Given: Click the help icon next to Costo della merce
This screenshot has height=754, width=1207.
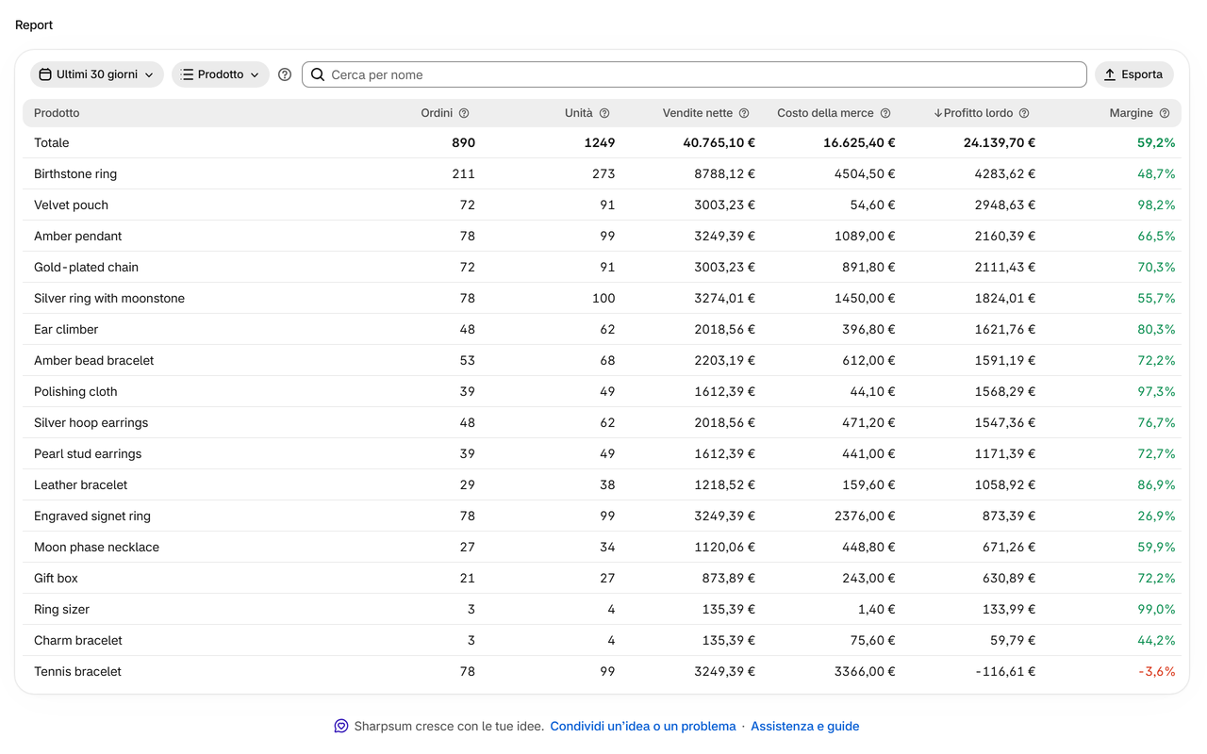Looking at the screenshot, I should click(x=885, y=113).
